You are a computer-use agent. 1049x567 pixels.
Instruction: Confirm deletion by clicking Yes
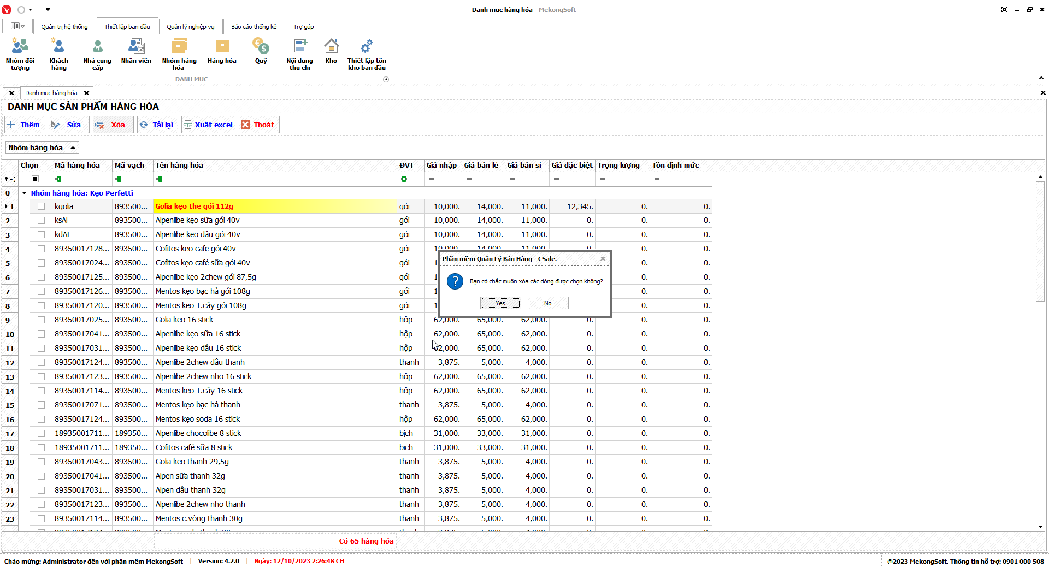point(500,303)
